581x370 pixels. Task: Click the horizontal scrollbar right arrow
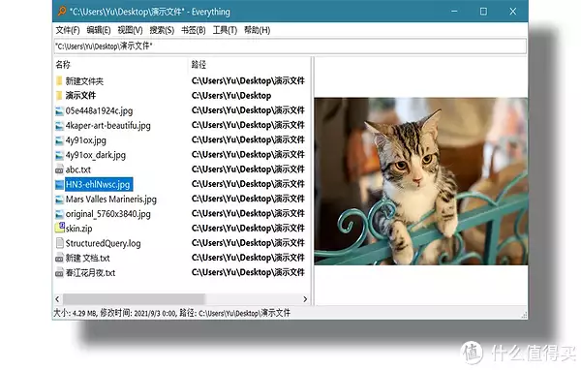coord(305,299)
